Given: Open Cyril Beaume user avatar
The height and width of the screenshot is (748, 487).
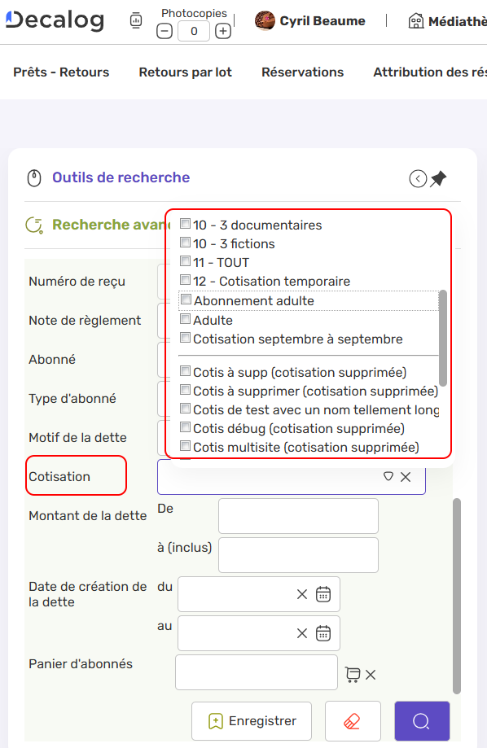Looking at the screenshot, I should [x=265, y=20].
